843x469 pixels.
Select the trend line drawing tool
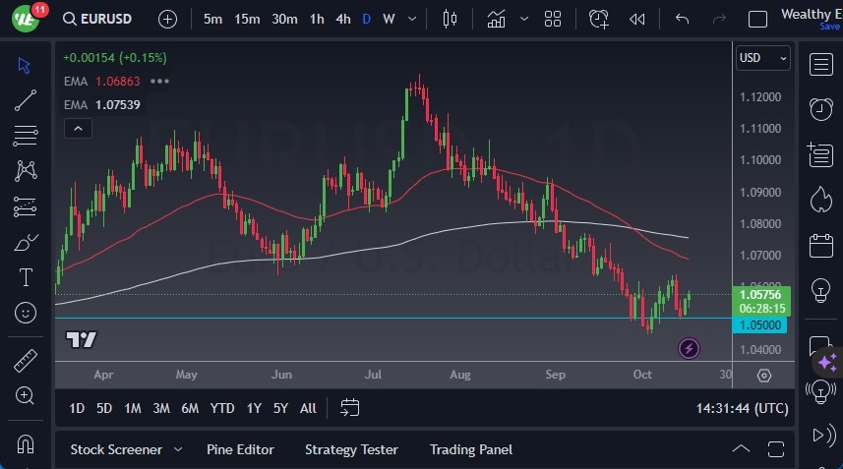point(26,99)
